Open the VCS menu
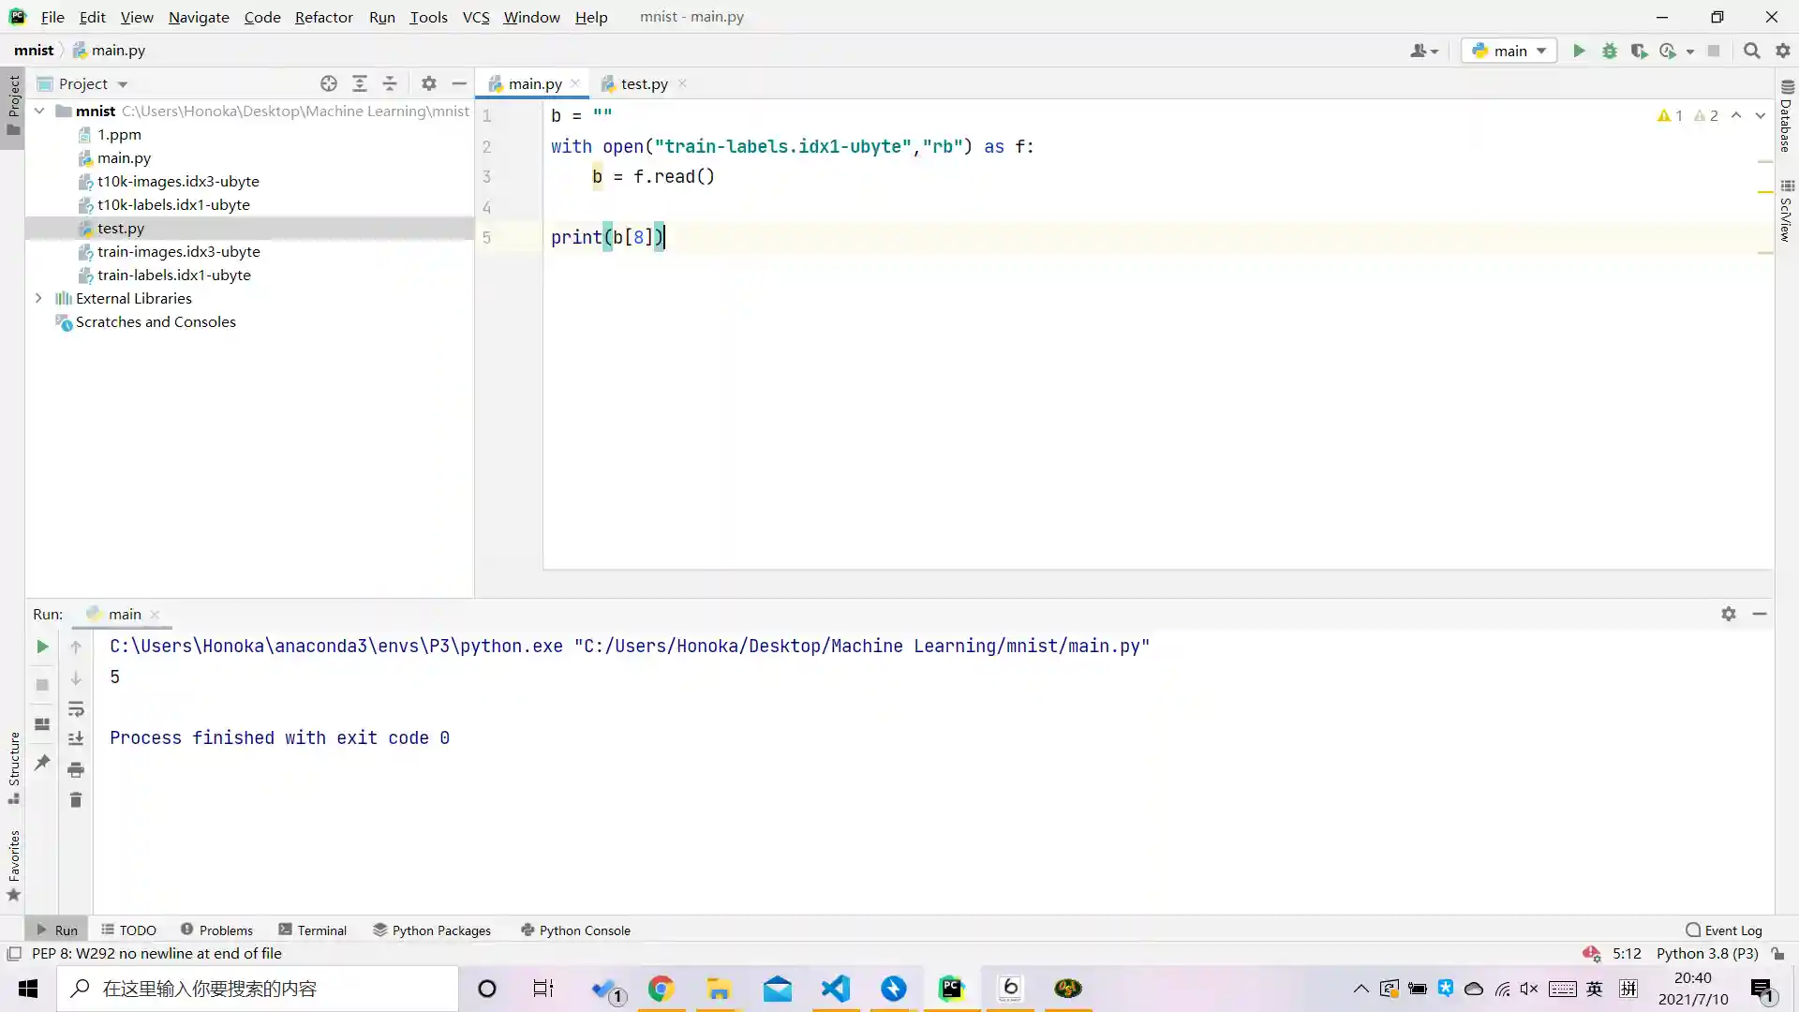The image size is (1799, 1012). pyautogui.click(x=476, y=17)
